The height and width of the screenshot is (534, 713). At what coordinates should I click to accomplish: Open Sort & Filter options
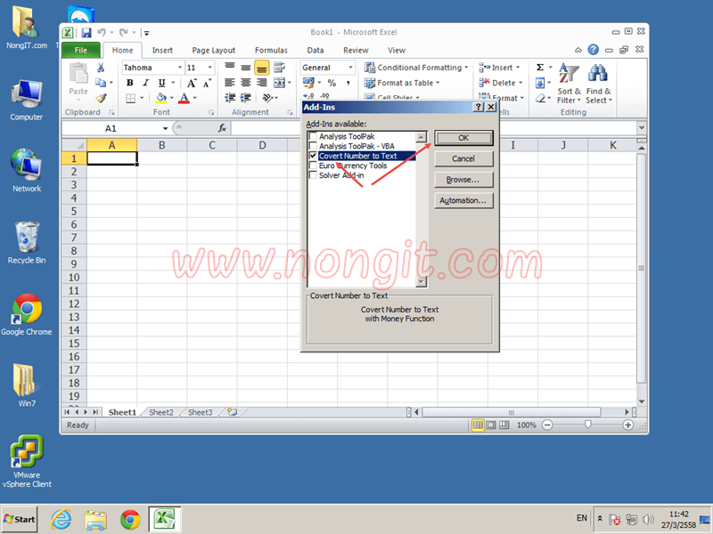pos(569,85)
